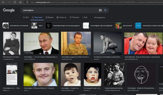163x95 pixels.
Task: Open the browser home page icon
Action: 20,2
